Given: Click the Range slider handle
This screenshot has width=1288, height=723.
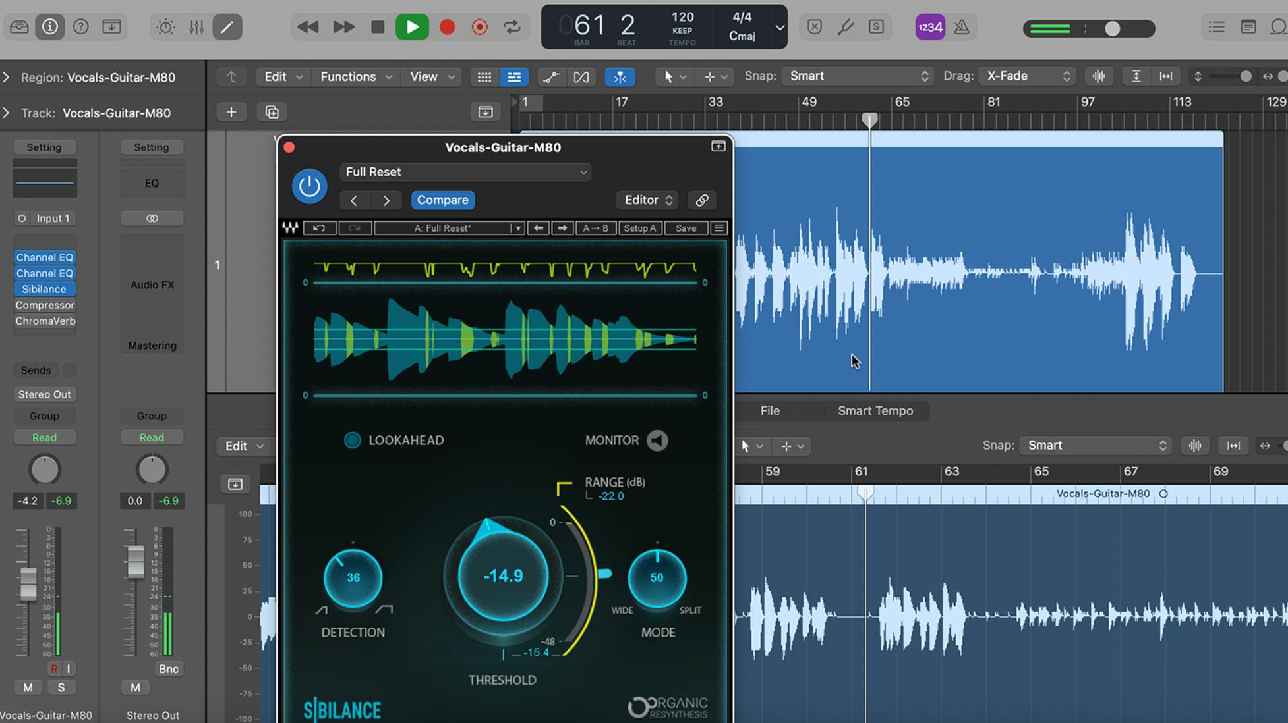Looking at the screenshot, I should click(604, 574).
